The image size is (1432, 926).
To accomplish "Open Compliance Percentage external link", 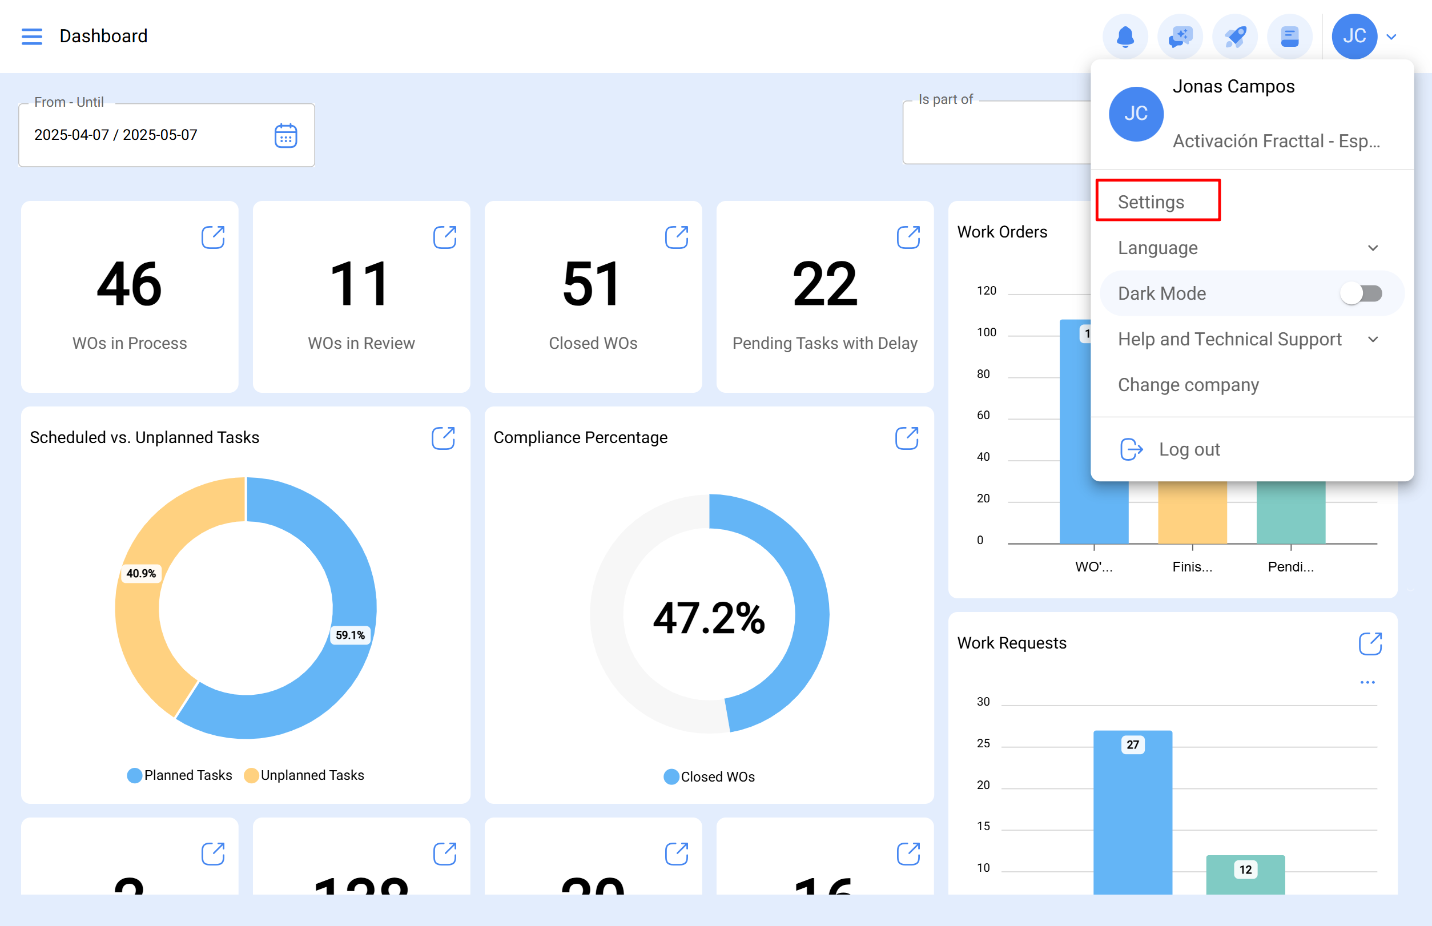I will click(x=907, y=438).
